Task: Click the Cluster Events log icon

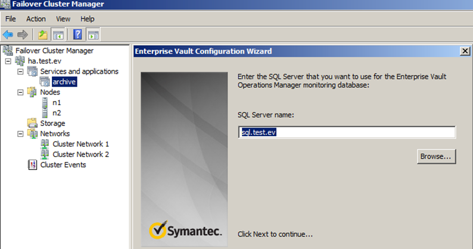Action: [x=32, y=165]
